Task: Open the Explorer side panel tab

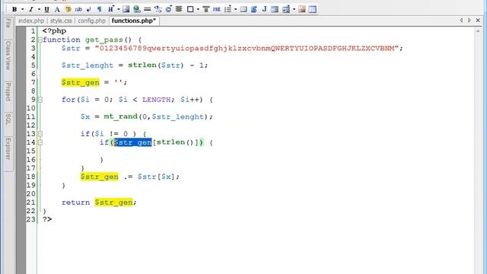Action: pos(8,149)
